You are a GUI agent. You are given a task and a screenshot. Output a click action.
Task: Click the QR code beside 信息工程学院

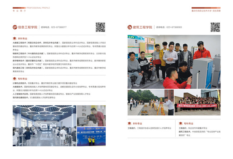coord(100,27)
